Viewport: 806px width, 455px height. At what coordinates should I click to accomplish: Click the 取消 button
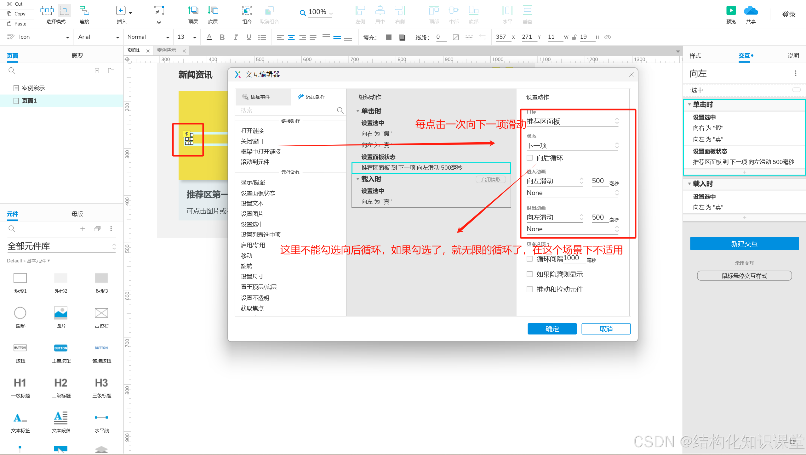pyautogui.click(x=606, y=329)
